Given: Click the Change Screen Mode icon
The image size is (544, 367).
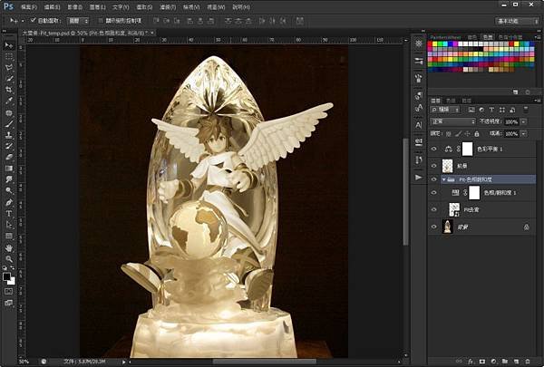Looking at the screenshot, I should pyautogui.click(x=9, y=303).
